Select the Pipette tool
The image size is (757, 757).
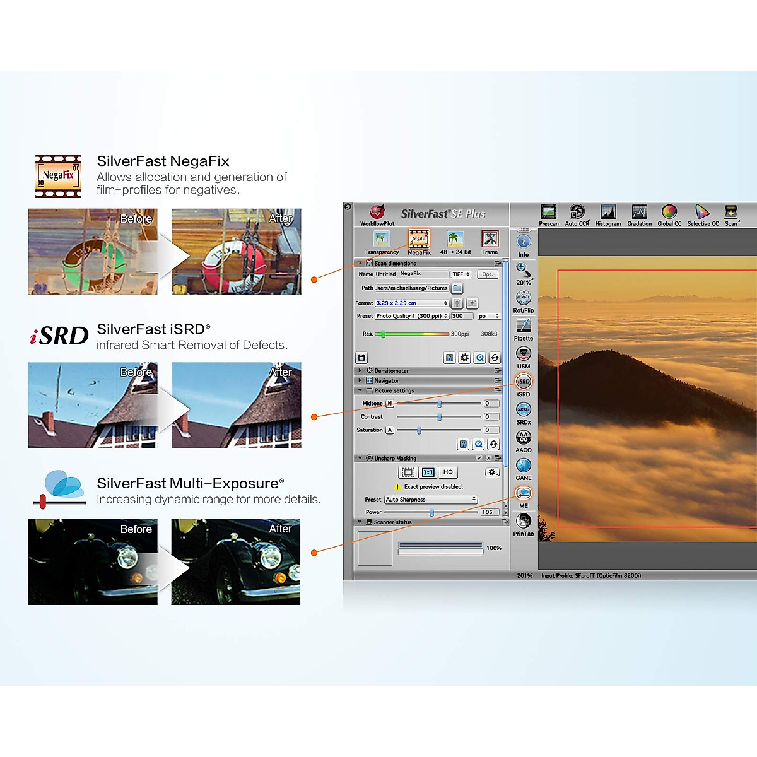click(524, 326)
